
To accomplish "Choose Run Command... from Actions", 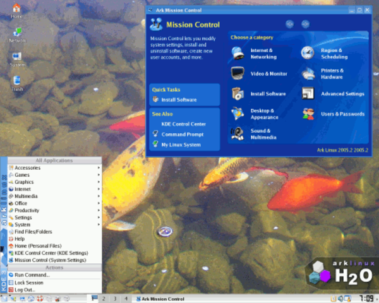I will (54, 275).
